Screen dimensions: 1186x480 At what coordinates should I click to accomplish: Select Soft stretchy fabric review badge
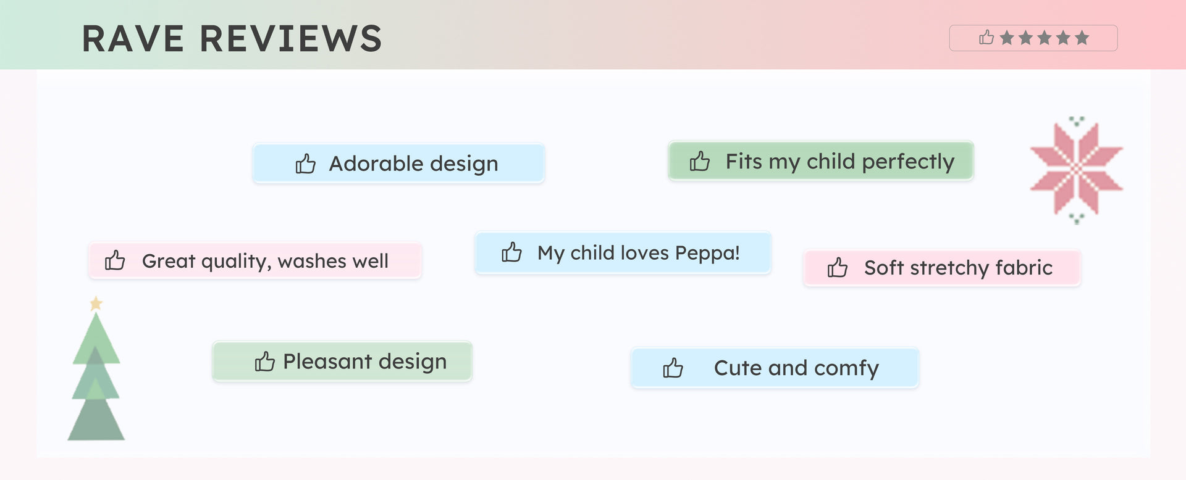pos(958,268)
